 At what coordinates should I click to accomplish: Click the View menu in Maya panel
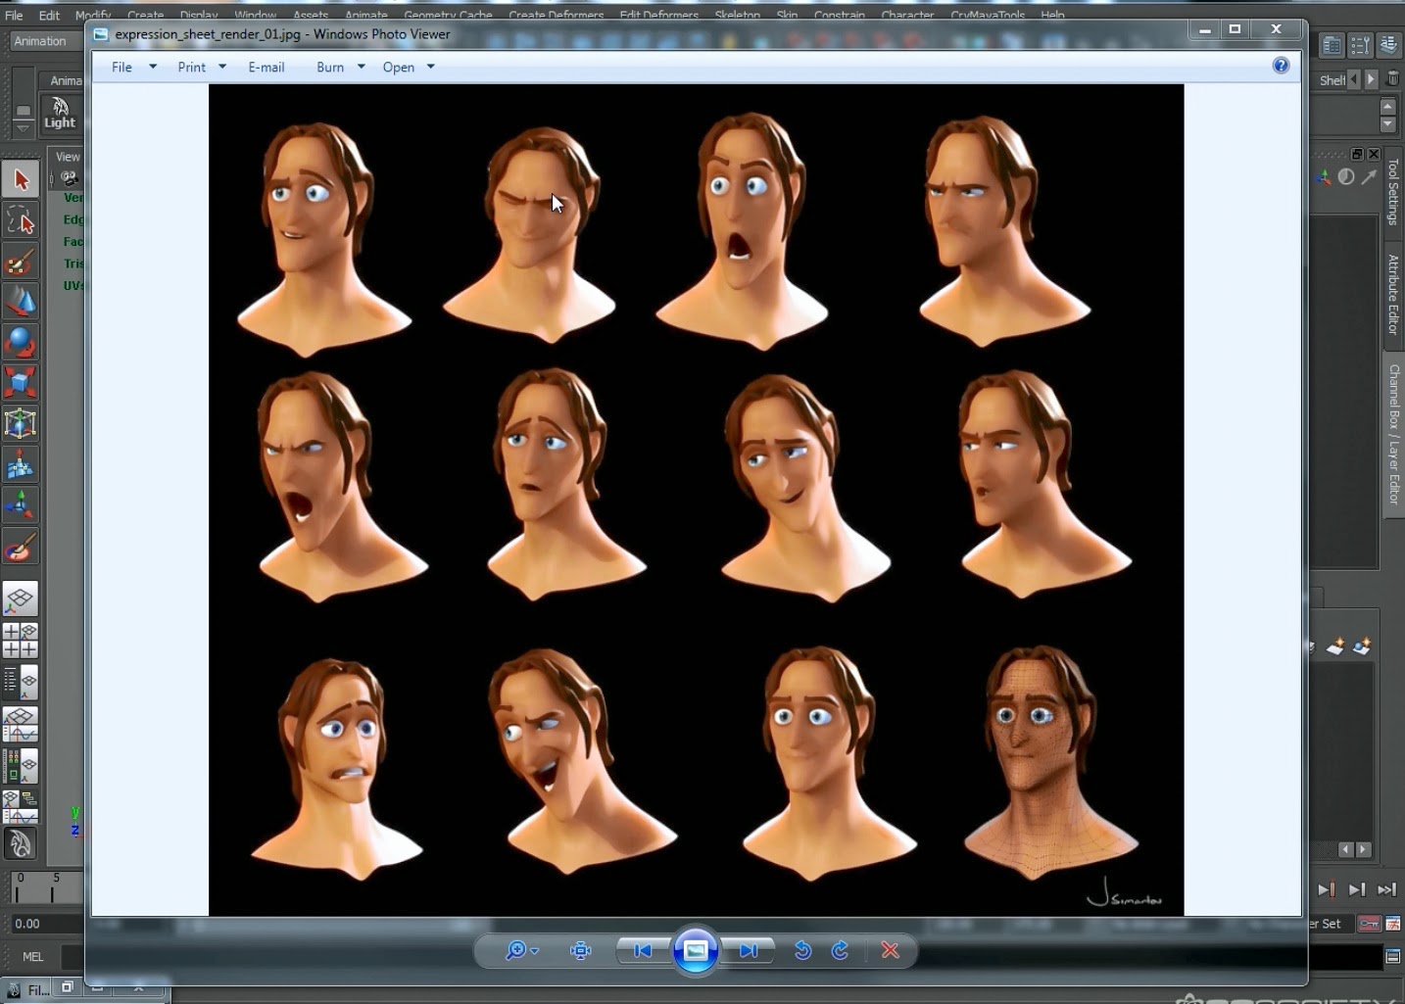pos(68,156)
